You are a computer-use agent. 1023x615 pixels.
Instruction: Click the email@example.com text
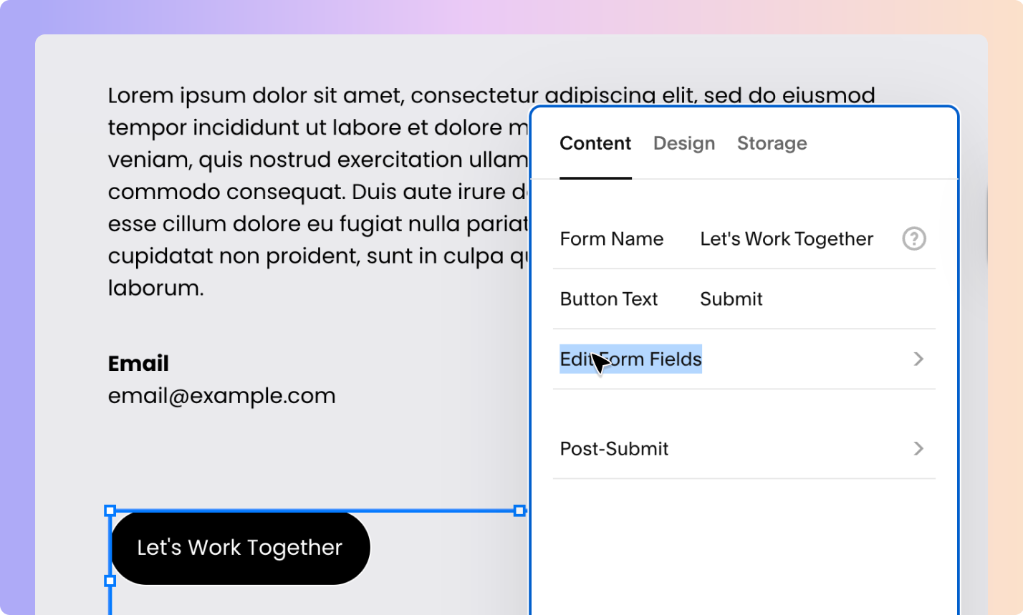[221, 396]
